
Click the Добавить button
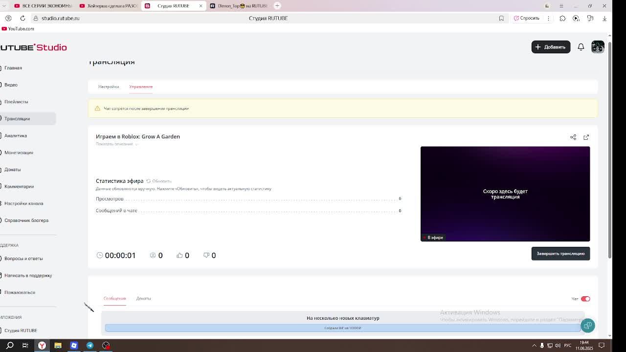(x=551, y=47)
